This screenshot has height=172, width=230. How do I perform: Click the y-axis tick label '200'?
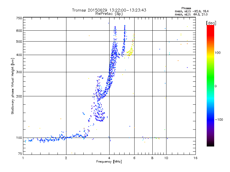pos(19,96)
